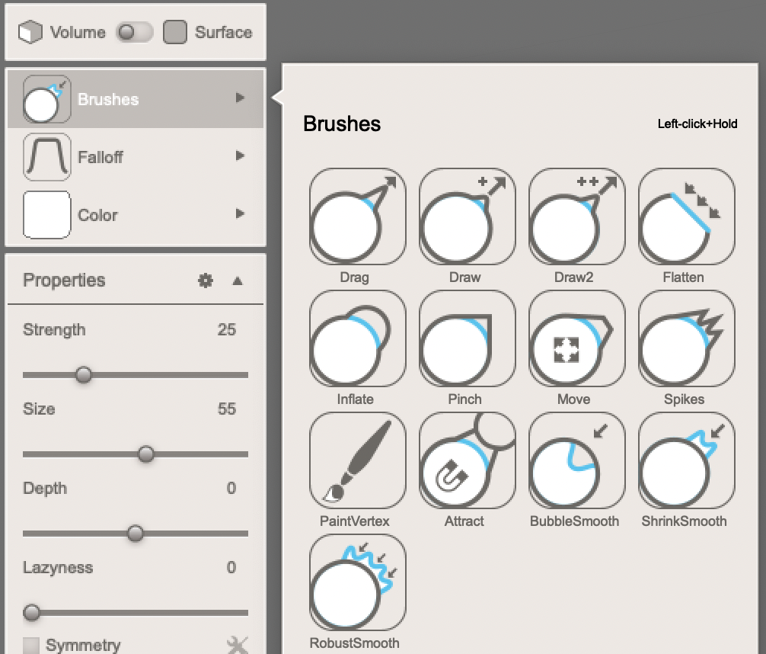This screenshot has width=766, height=654.
Task: Open the Color panel
Action: pyautogui.click(x=136, y=215)
